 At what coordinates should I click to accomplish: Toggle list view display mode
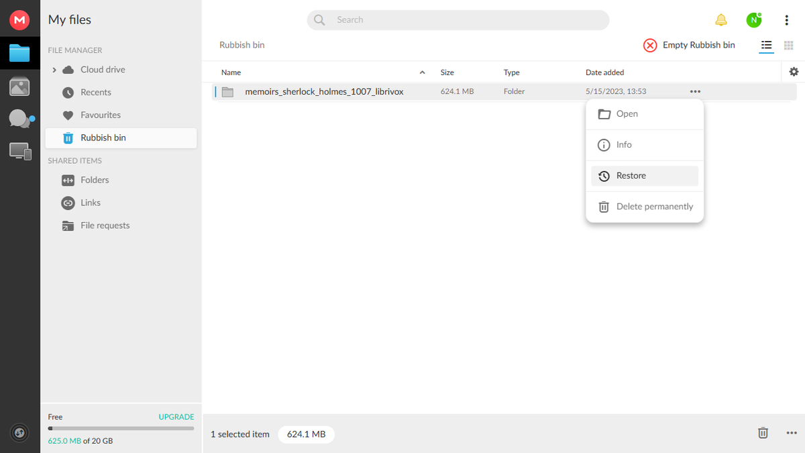(x=766, y=45)
